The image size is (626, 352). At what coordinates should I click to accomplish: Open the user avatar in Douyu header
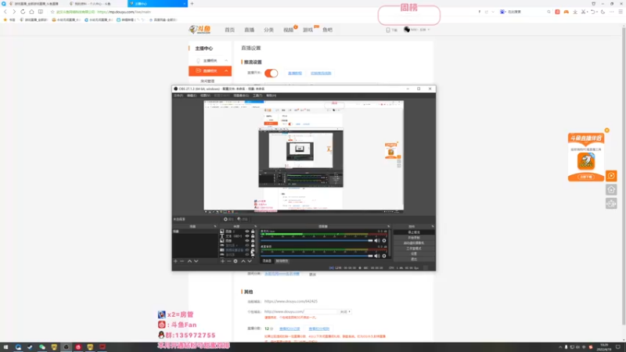click(407, 30)
